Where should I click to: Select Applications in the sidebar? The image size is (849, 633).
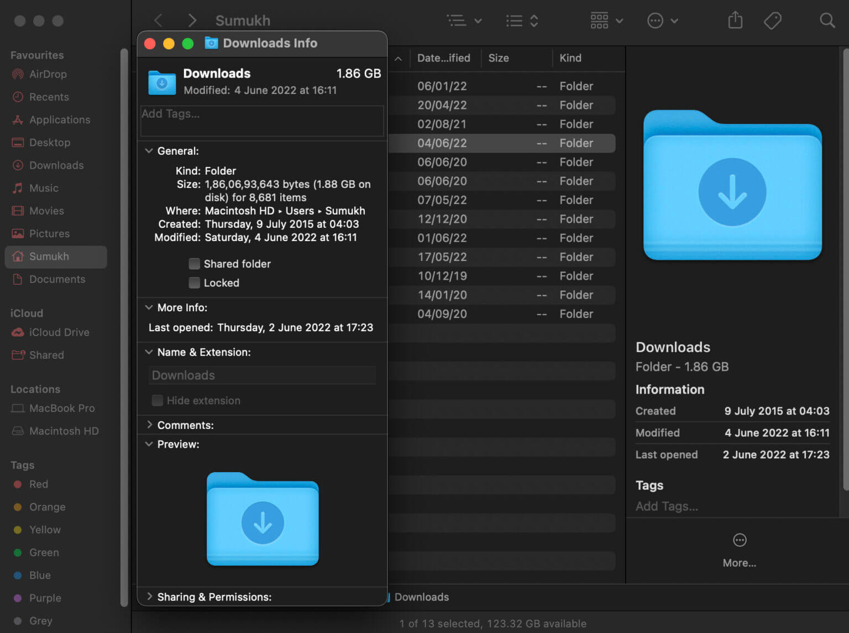click(x=59, y=120)
